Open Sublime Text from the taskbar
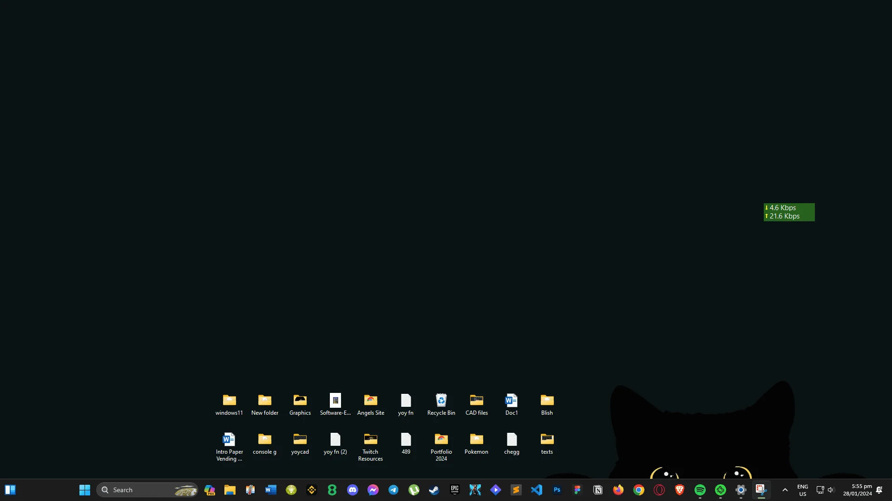 516,490
